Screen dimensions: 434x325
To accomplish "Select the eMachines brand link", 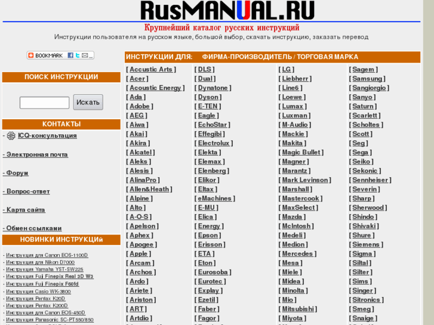I will click(x=214, y=199).
